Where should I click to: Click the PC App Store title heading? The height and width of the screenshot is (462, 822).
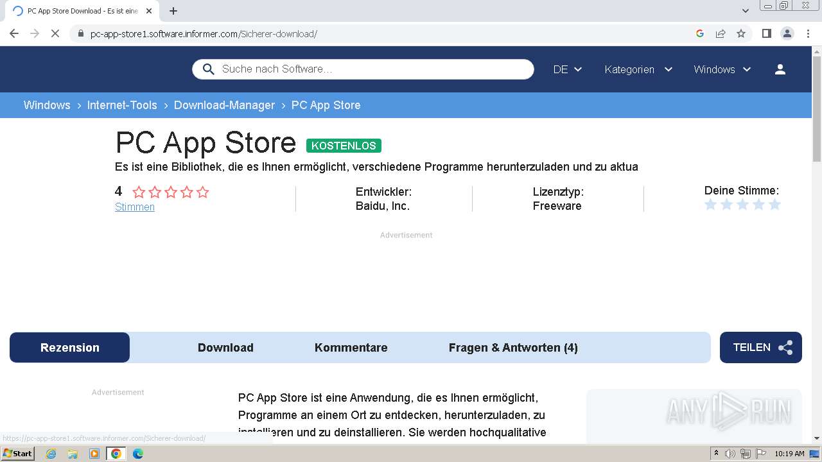pos(205,142)
